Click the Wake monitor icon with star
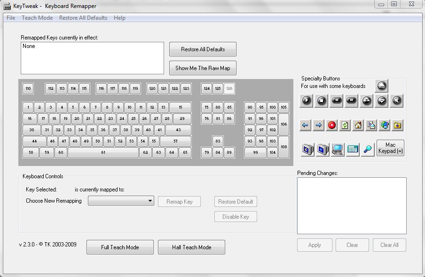The width and height of the screenshot is (425, 277). (323, 150)
